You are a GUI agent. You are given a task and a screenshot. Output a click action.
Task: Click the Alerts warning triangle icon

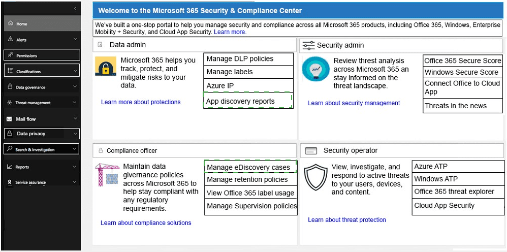tap(10, 39)
